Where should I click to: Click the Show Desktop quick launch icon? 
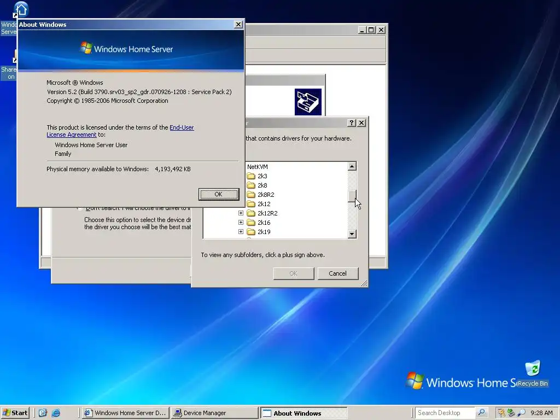(x=43, y=413)
